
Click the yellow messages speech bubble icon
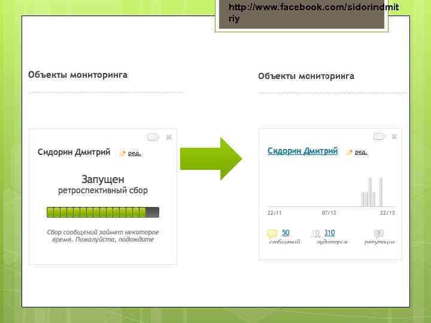pyautogui.click(x=272, y=234)
